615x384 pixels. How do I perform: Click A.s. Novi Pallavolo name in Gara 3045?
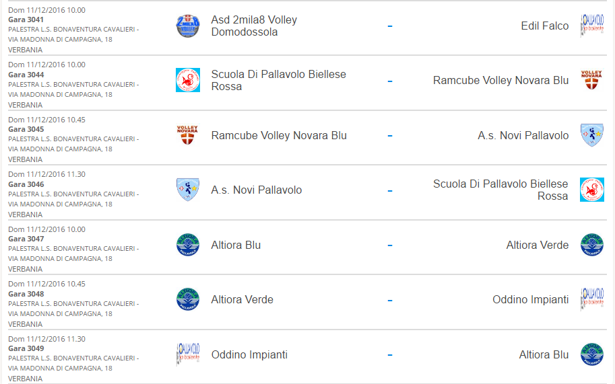(523, 135)
